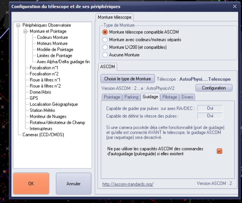Select Cameras (CCD/CMOS) in the tree
The height and width of the screenshot is (203, 242).
(x=43, y=135)
